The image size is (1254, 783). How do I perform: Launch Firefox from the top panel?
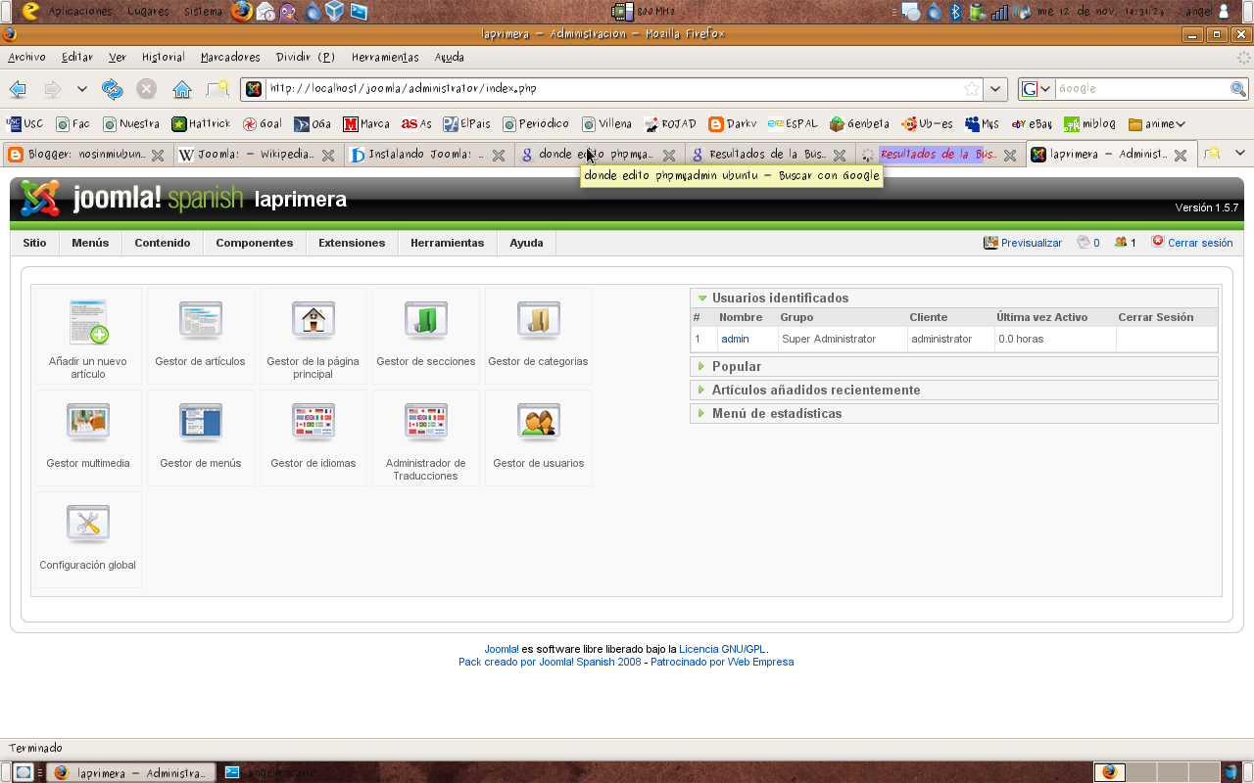point(242,12)
